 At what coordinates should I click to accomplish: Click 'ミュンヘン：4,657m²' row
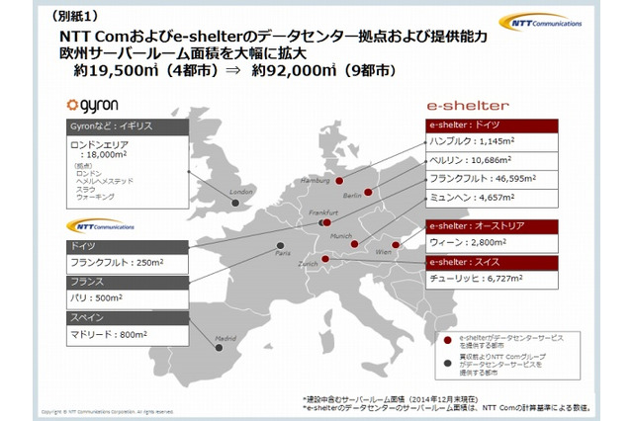click(492, 198)
